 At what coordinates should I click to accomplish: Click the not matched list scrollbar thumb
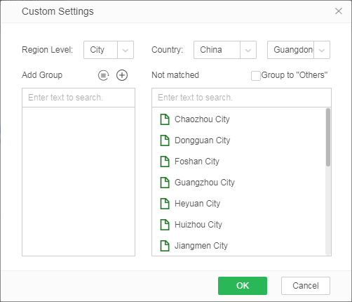[328, 138]
